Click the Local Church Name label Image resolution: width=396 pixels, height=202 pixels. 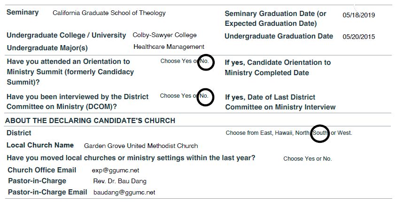pyautogui.click(x=40, y=145)
